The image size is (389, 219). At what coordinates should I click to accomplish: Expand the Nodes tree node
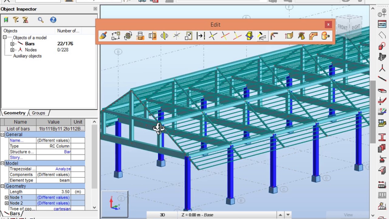pos(12,50)
